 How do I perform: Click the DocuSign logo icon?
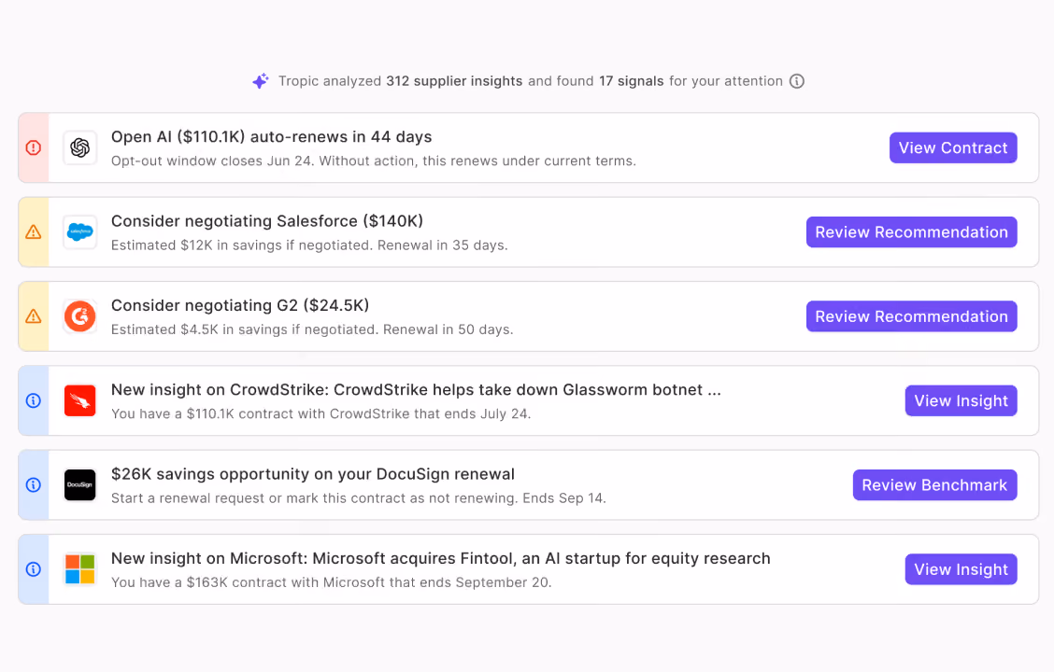(80, 484)
